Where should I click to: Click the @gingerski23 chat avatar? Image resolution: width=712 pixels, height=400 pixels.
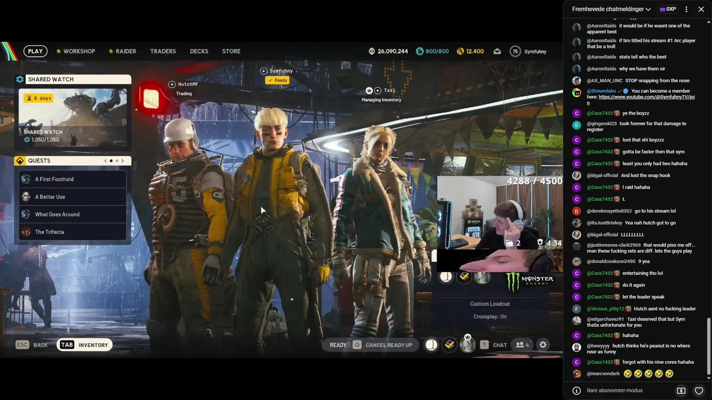[577, 125]
